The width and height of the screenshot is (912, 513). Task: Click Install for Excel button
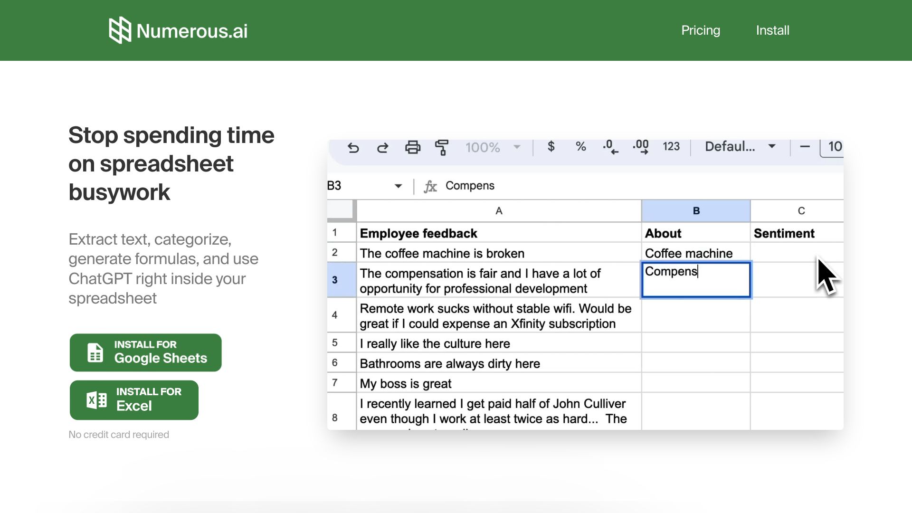click(134, 399)
